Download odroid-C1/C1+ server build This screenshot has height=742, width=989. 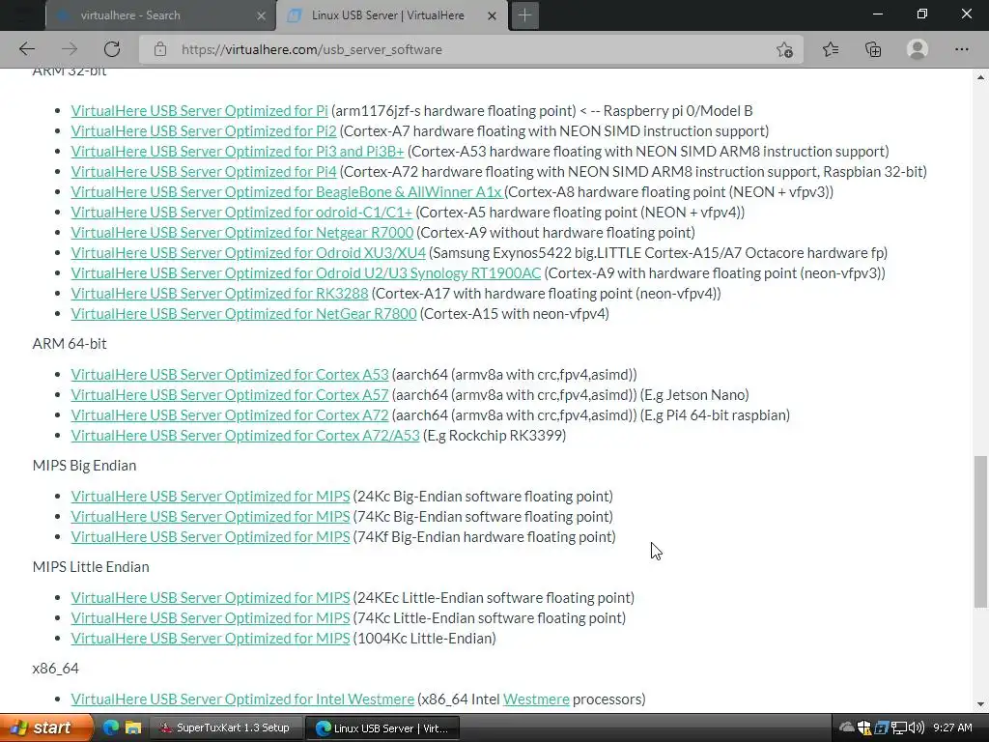coord(240,212)
